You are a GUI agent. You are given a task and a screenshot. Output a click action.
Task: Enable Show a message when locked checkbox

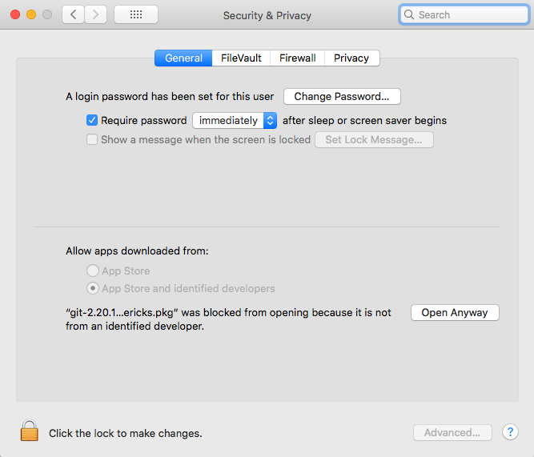(x=92, y=139)
